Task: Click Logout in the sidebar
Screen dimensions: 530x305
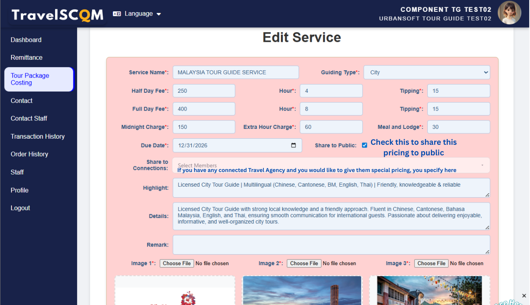Action: [x=20, y=208]
